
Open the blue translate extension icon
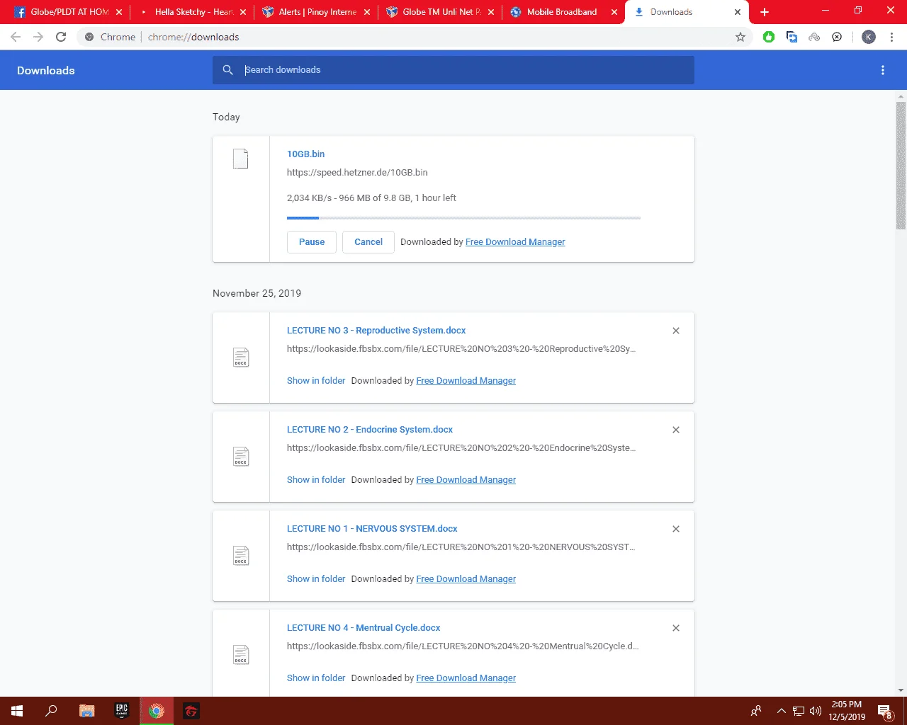(791, 37)
